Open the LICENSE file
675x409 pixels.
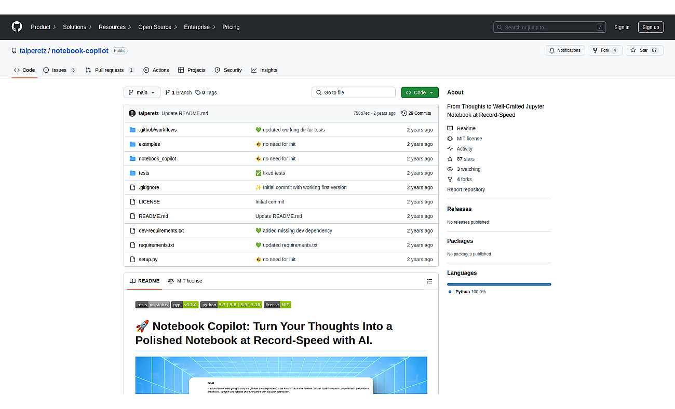(150, 202)
